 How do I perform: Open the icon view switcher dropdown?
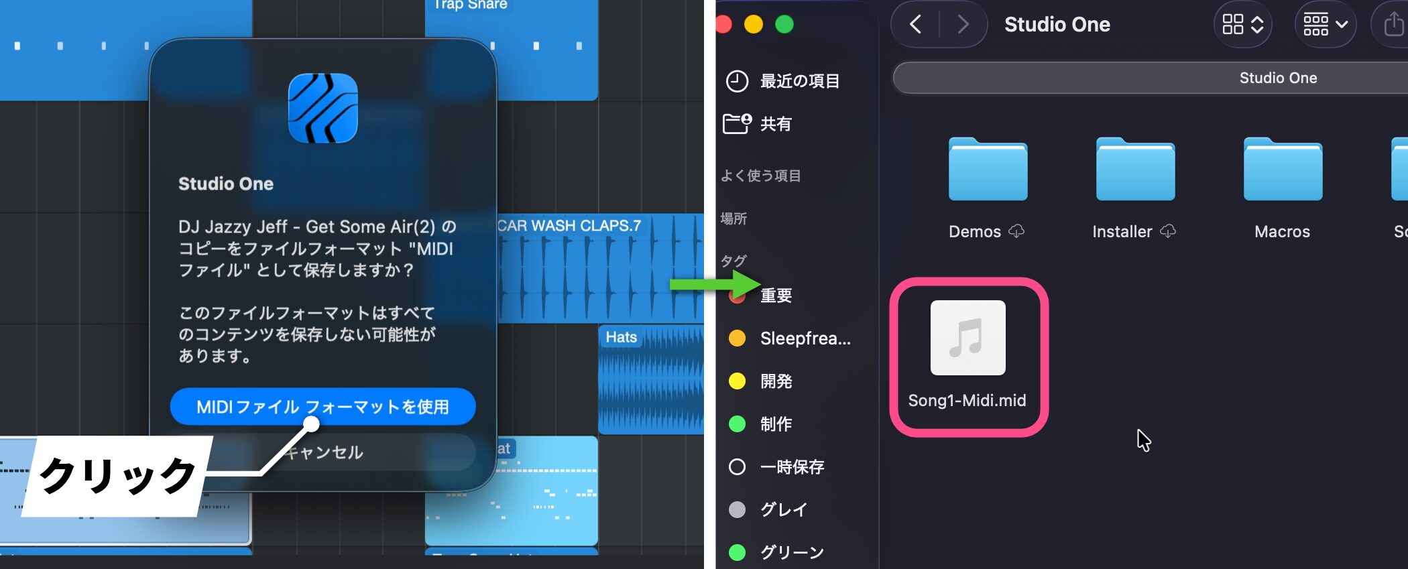click(1242, 25)
